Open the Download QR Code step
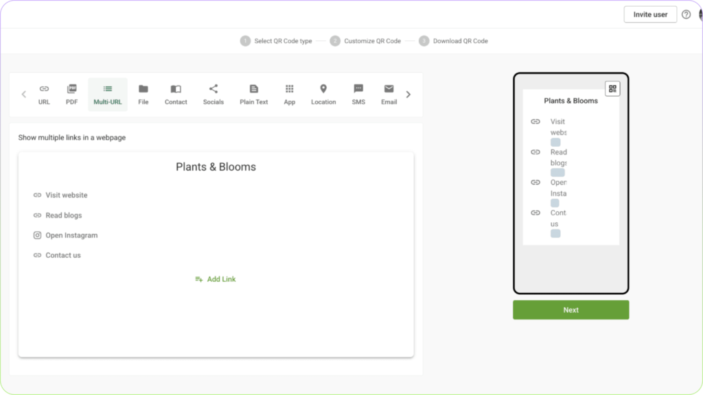Viewport: 703px width, 395px height. click(x=454, y=41)
